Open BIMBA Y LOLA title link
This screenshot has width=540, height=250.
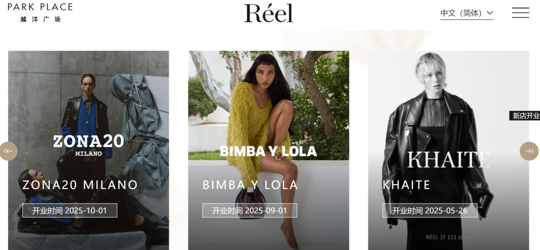[x=250, y=185]
